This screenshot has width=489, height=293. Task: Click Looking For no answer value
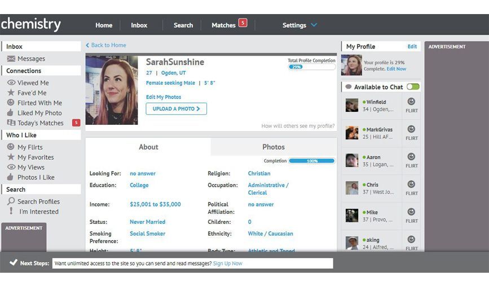coord(143,173)
